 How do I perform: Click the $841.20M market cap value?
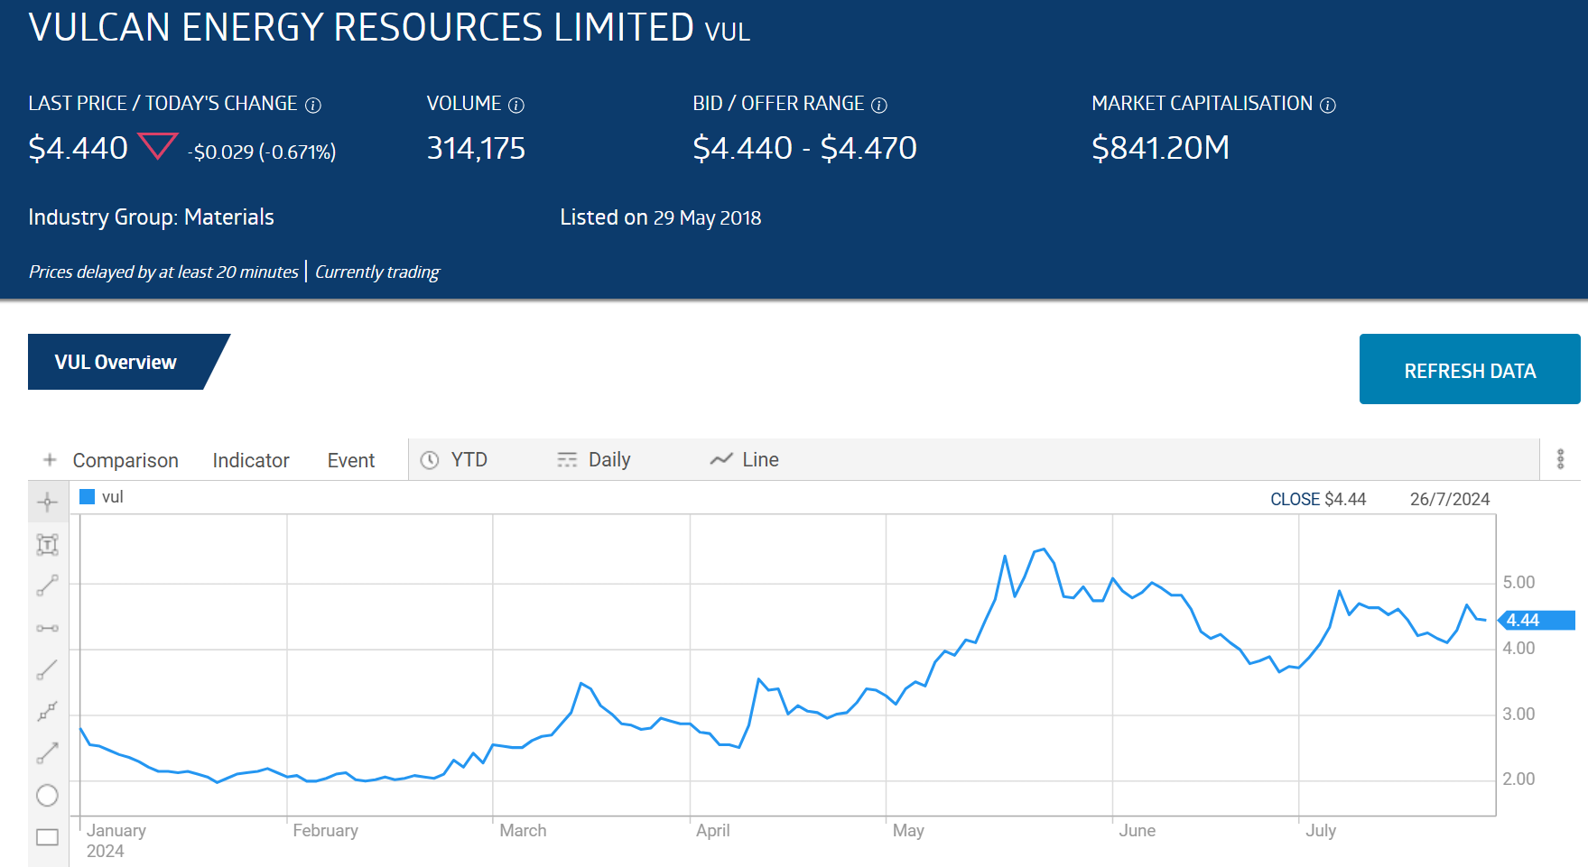pos(1160,148)
